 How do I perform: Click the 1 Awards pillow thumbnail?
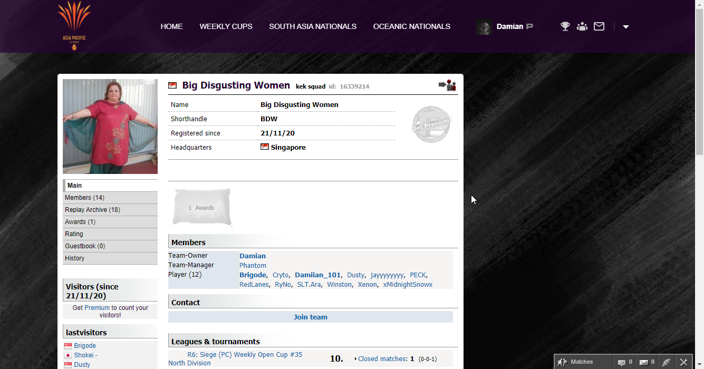(201, 208)
